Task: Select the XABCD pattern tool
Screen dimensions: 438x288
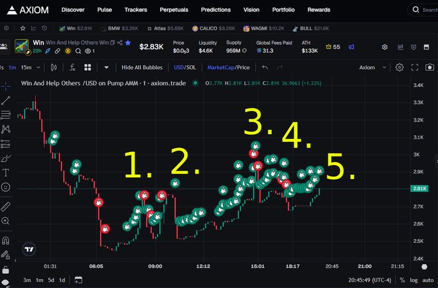Action: pyautogui.click(x=6, y=129)
